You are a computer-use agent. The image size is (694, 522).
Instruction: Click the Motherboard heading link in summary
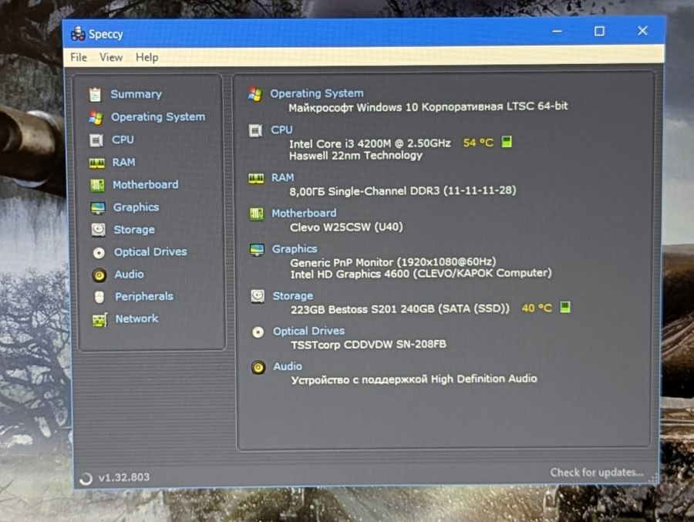click(304, 214)
